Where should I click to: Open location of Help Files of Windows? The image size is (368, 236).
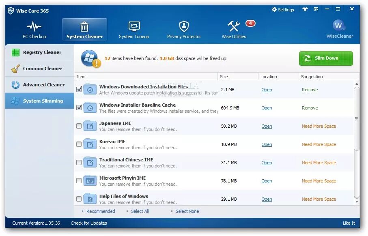[267, 199]
